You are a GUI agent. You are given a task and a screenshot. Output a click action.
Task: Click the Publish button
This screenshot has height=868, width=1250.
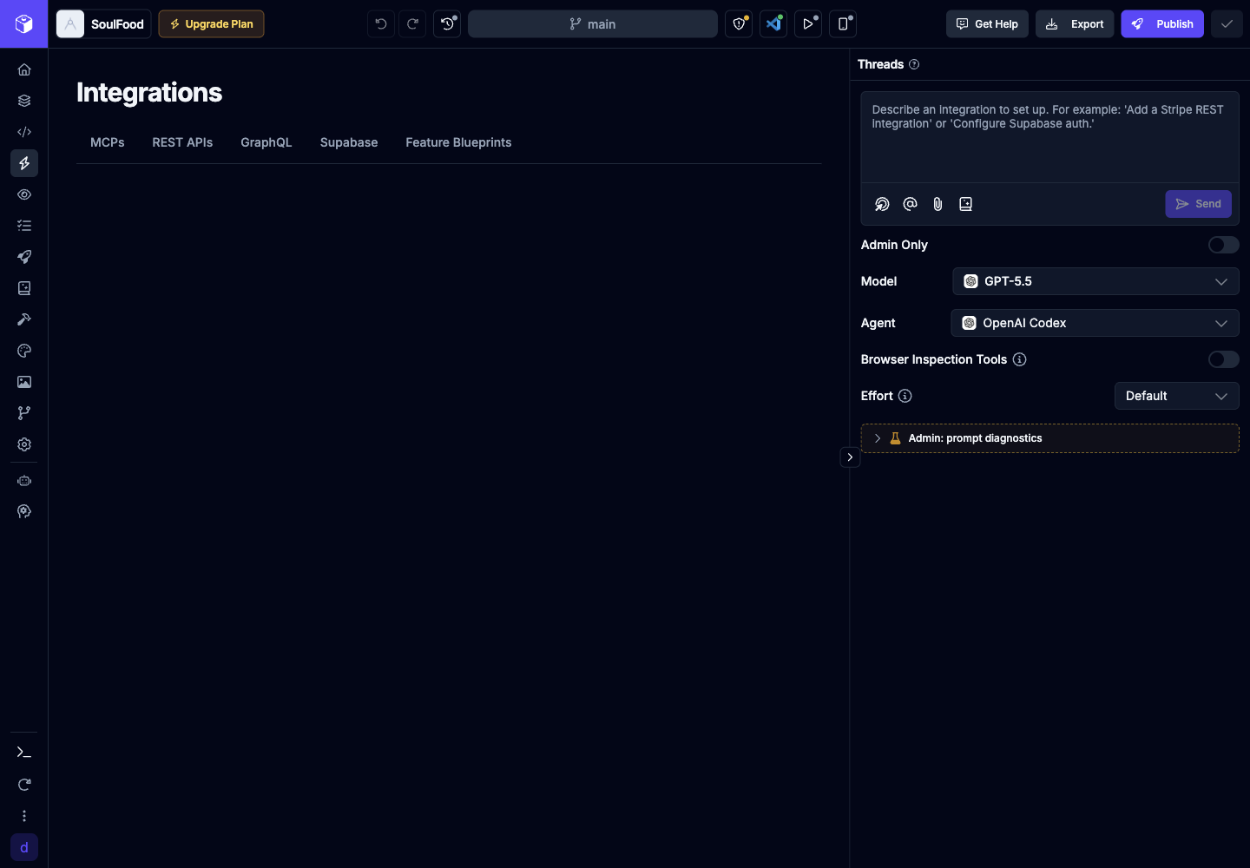(x=1162, y=24)
